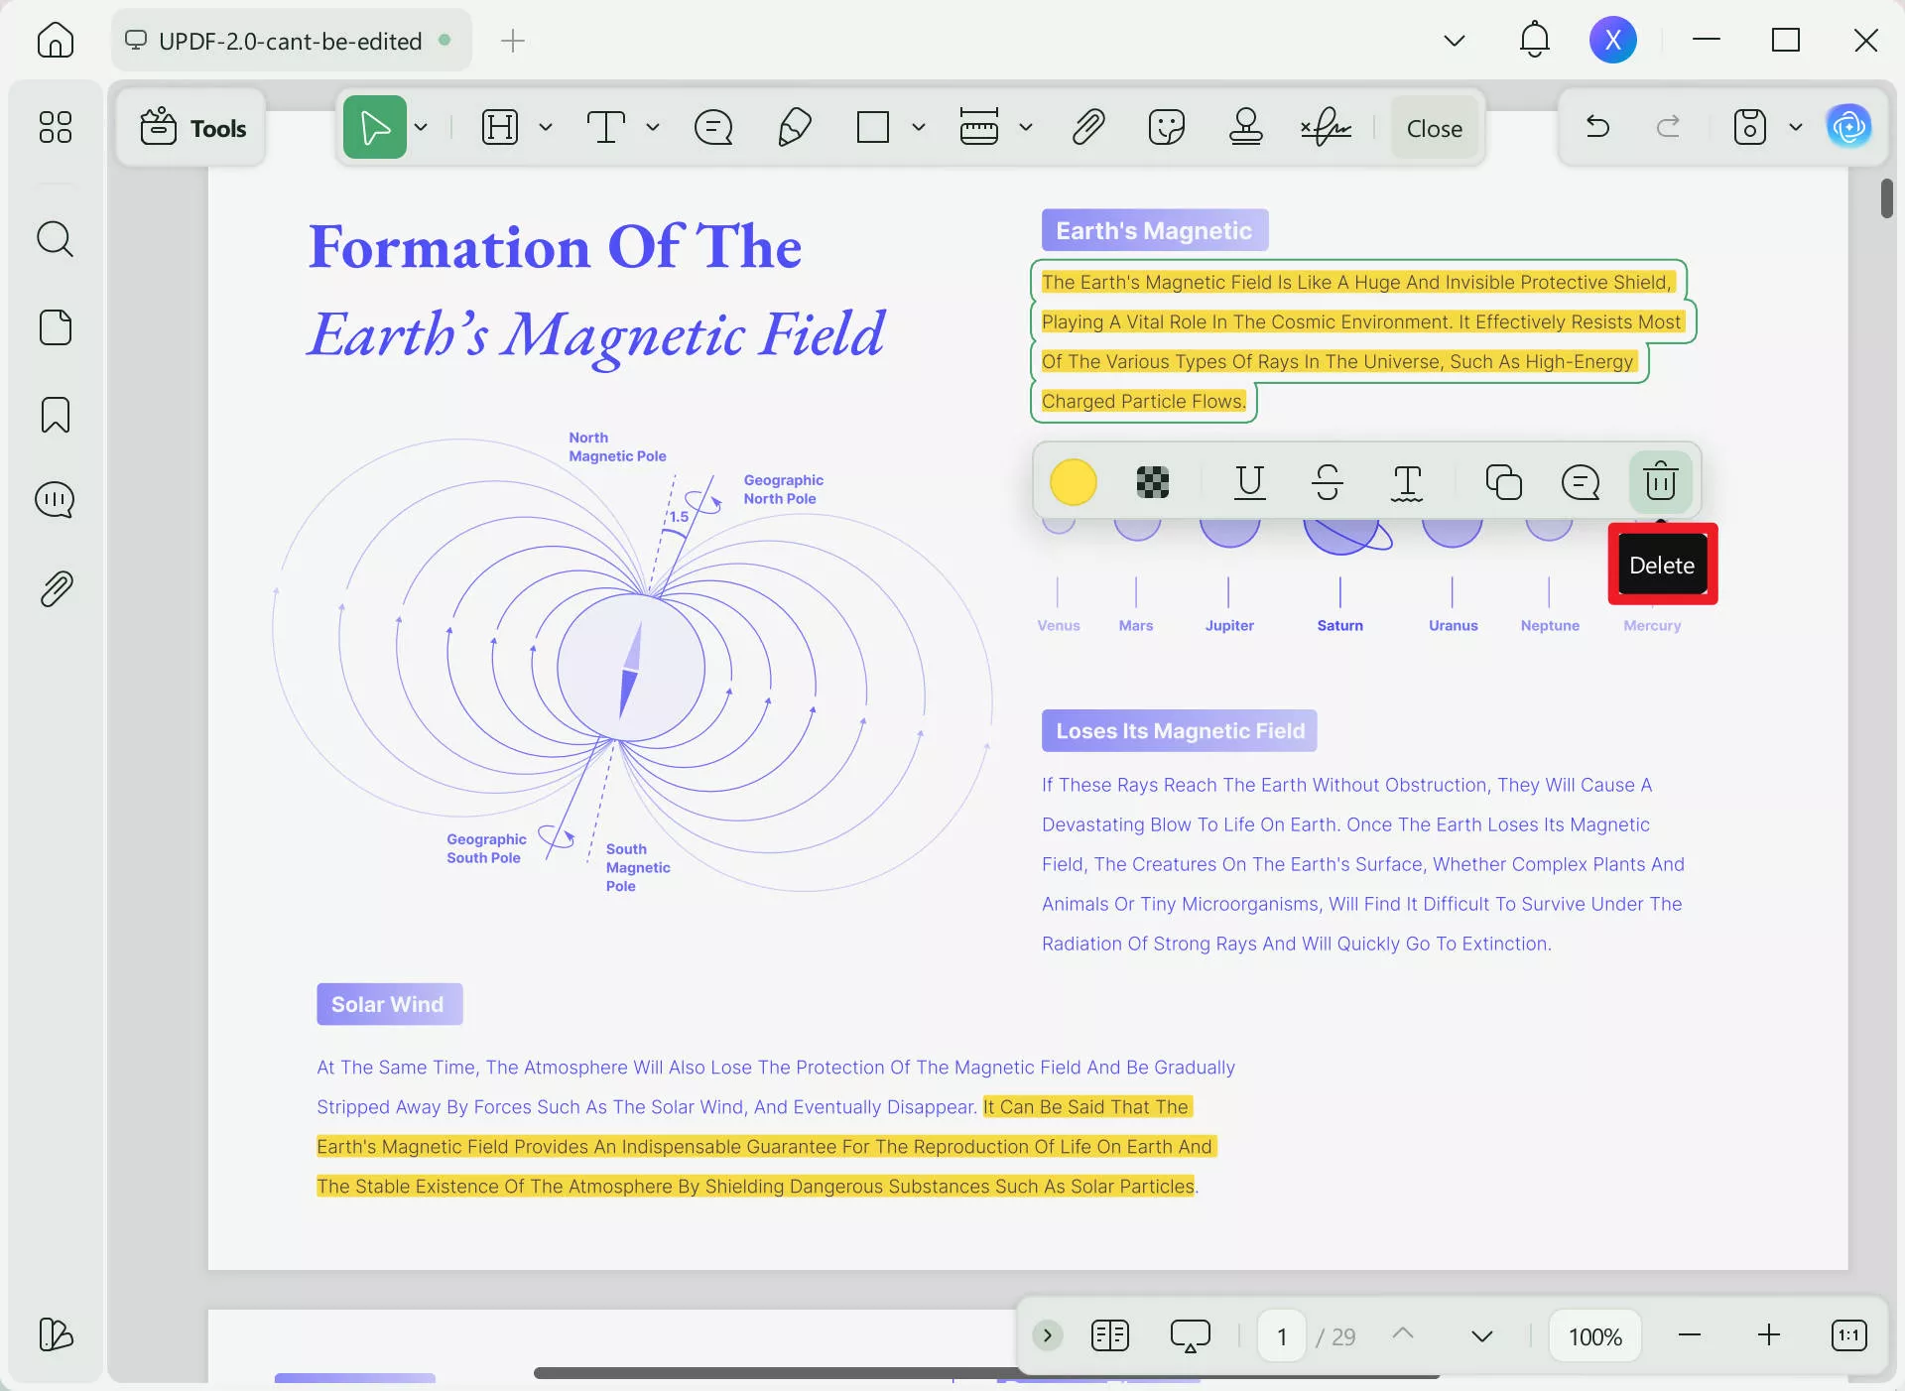Viewport: 1905px width, 1391px height.
Task: Apply underline to highlighted text
Action: (x=1249, y=482)
